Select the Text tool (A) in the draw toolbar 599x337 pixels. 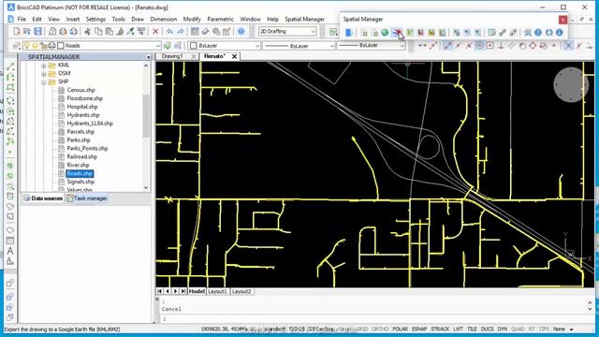point(10,251)
